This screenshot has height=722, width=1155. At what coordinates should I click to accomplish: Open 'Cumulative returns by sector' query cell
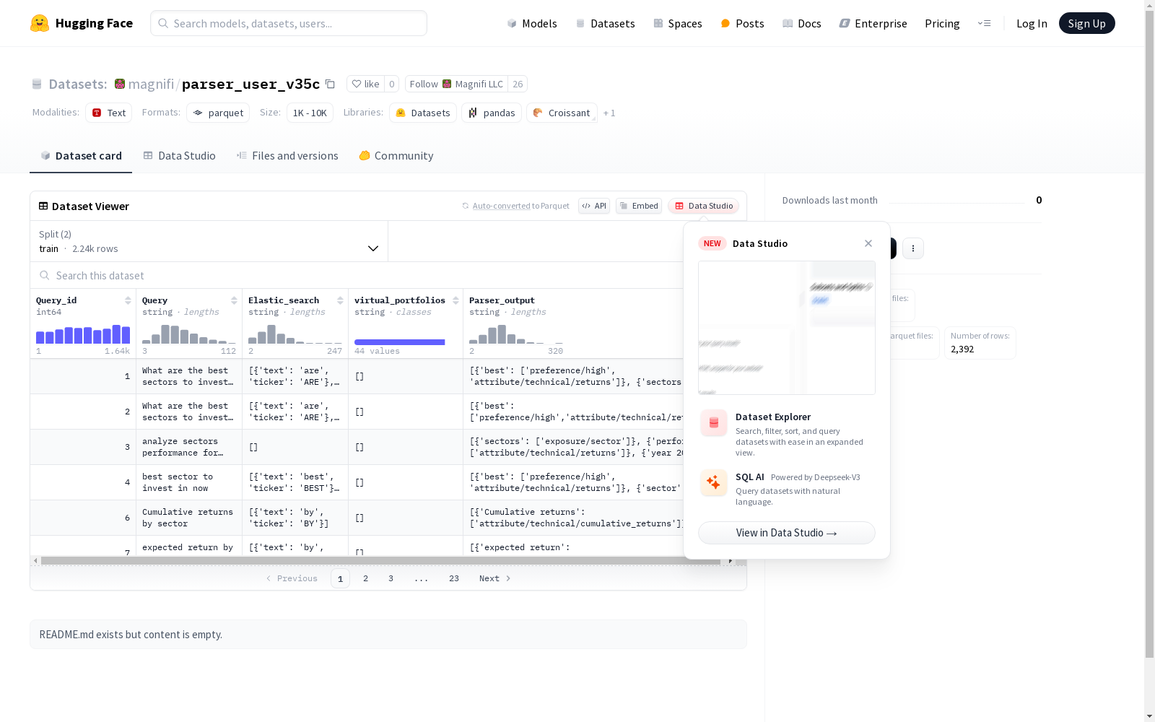click(x=189, y=518)
